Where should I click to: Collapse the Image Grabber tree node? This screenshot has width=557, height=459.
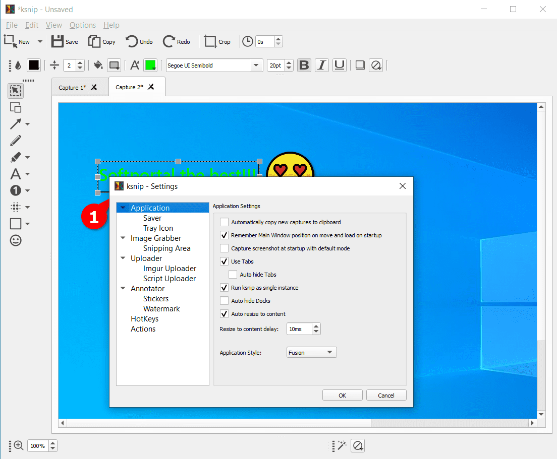tap(123, 238)
